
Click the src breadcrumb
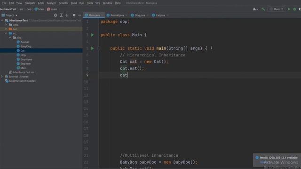pyautogui.click(x=21, y=9)
